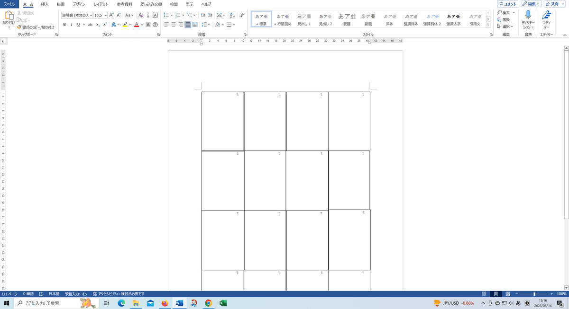569x309 pixels.
Task: Click the Paste (貼り付け) clipboard icon
Action: tap(9, 15)
